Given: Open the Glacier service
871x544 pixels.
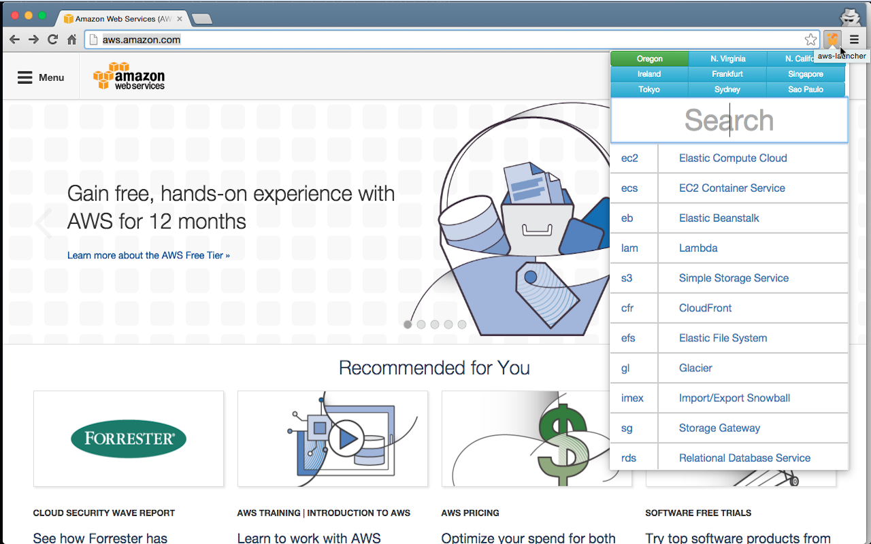Looking at the screenshot, I should (753, 368).
